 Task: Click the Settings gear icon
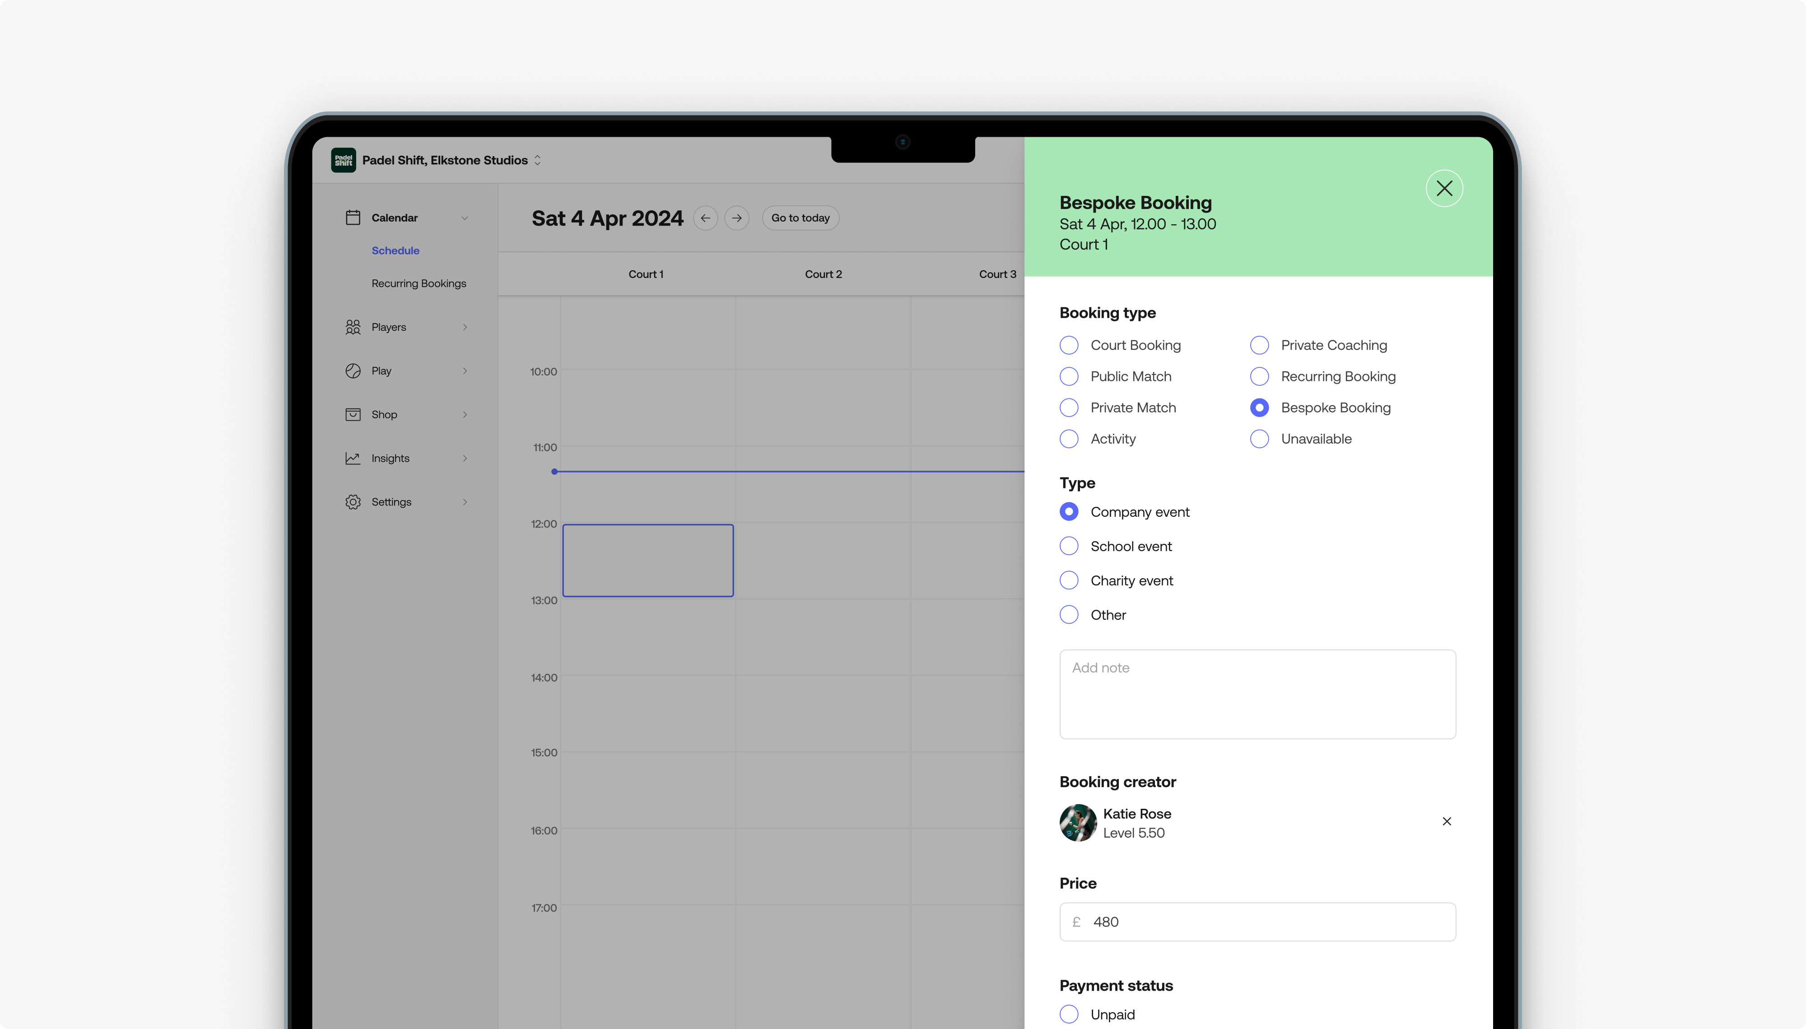click(353, 502)
